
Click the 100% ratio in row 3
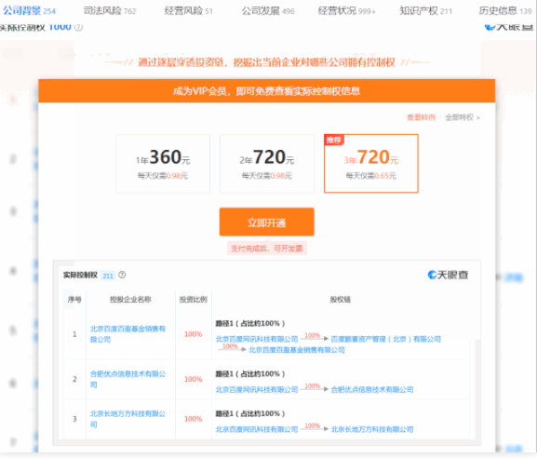(194, 419)
